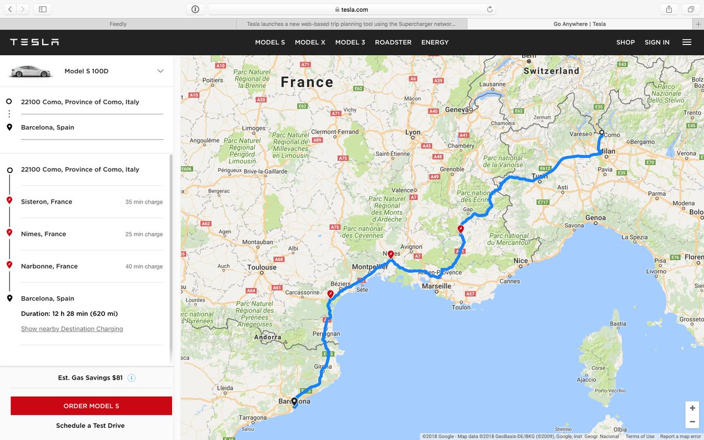Click Duration: 12 h 28 min text
The height and width of the screenshot is (440, 704).
pyautogui.click(x=69, y=314)
